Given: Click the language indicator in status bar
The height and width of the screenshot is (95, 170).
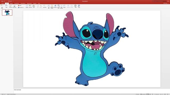Looking at the screenshot, I should point(11,94).
